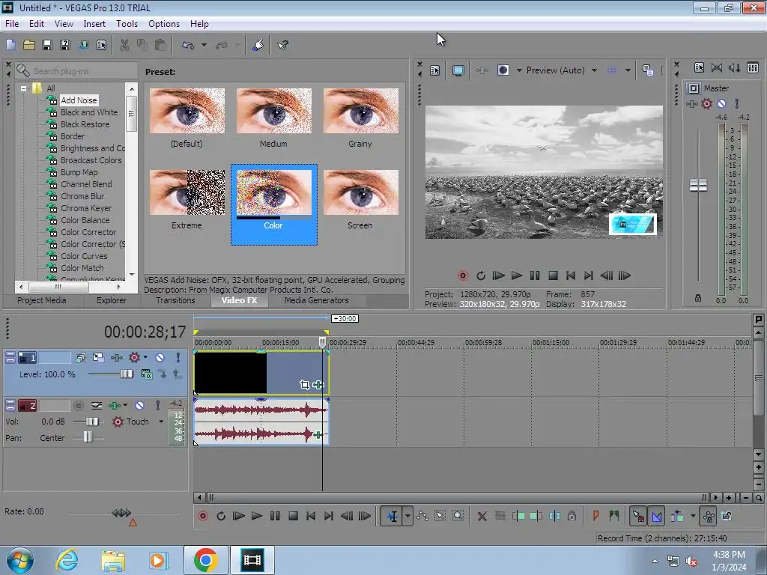The height and width of the screenshot is (575, 767).
Task: Save the project with the floppy icon
Action: point(47,45)
